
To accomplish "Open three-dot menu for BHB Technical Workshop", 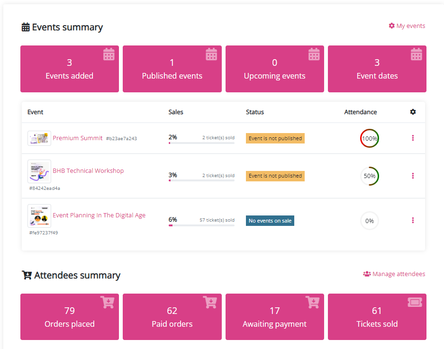I will click(x=413, y=176).
